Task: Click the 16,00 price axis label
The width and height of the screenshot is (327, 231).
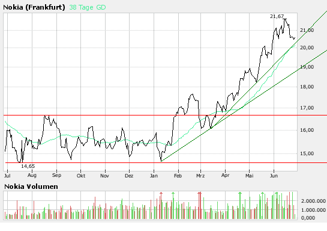Action: [307, 130]
